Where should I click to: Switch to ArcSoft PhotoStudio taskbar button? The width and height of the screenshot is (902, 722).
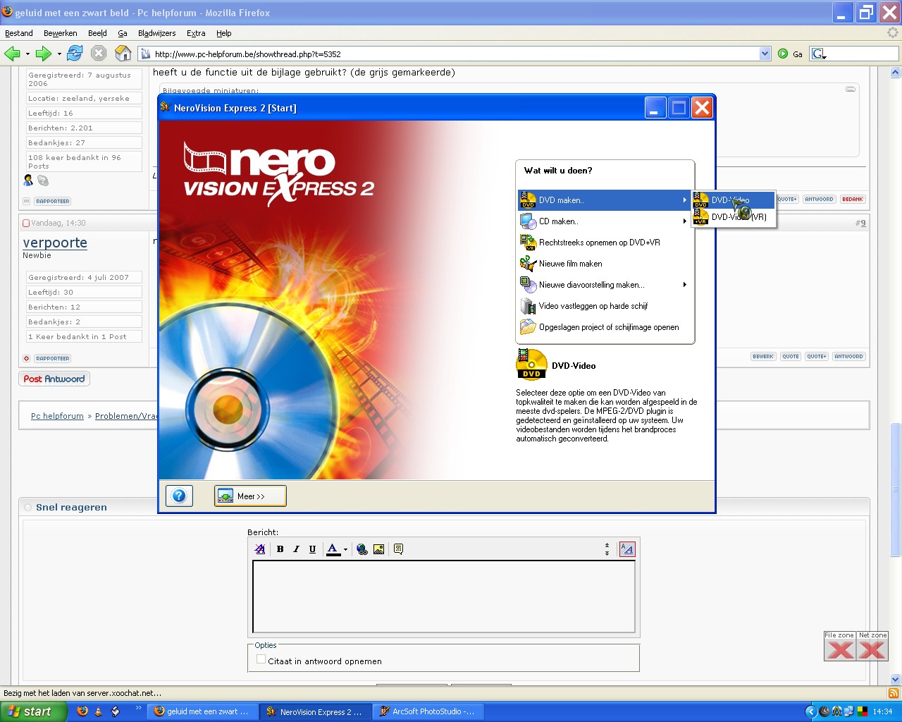tap(428, 711)
